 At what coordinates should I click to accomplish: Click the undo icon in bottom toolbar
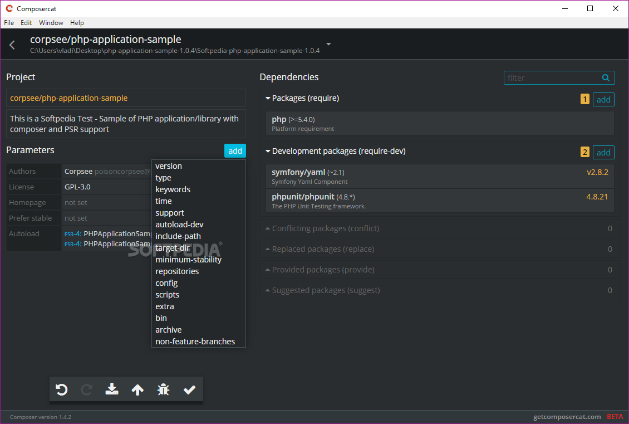click(61, 389)
